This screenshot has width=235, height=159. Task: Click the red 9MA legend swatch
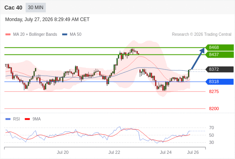pos(27,119)
